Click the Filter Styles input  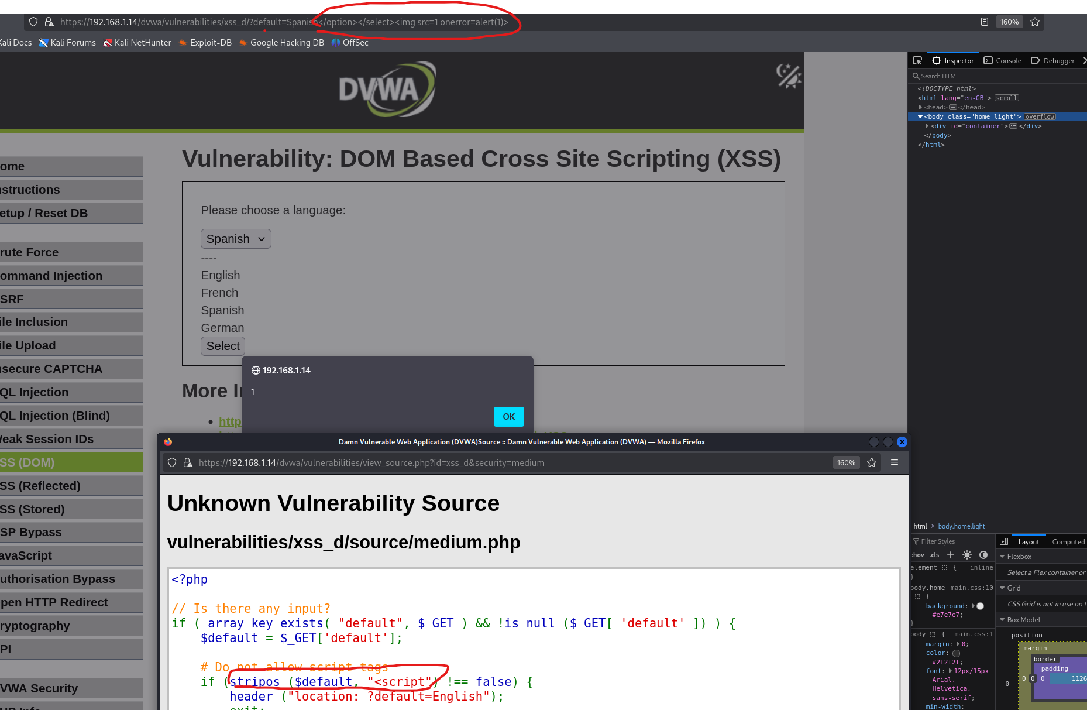(952, 541)
